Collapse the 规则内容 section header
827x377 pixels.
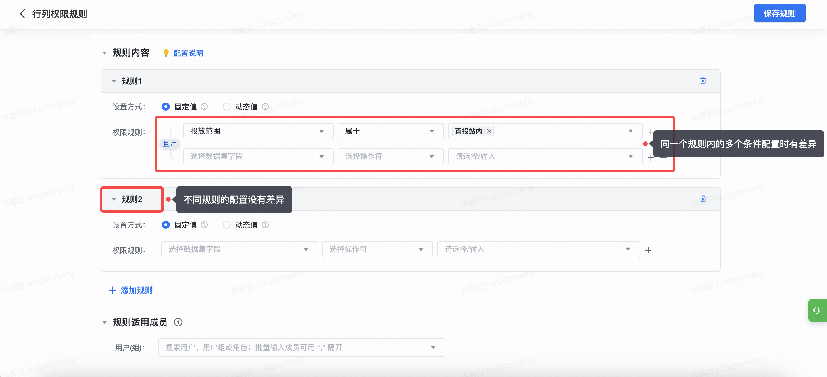(105, 53)
